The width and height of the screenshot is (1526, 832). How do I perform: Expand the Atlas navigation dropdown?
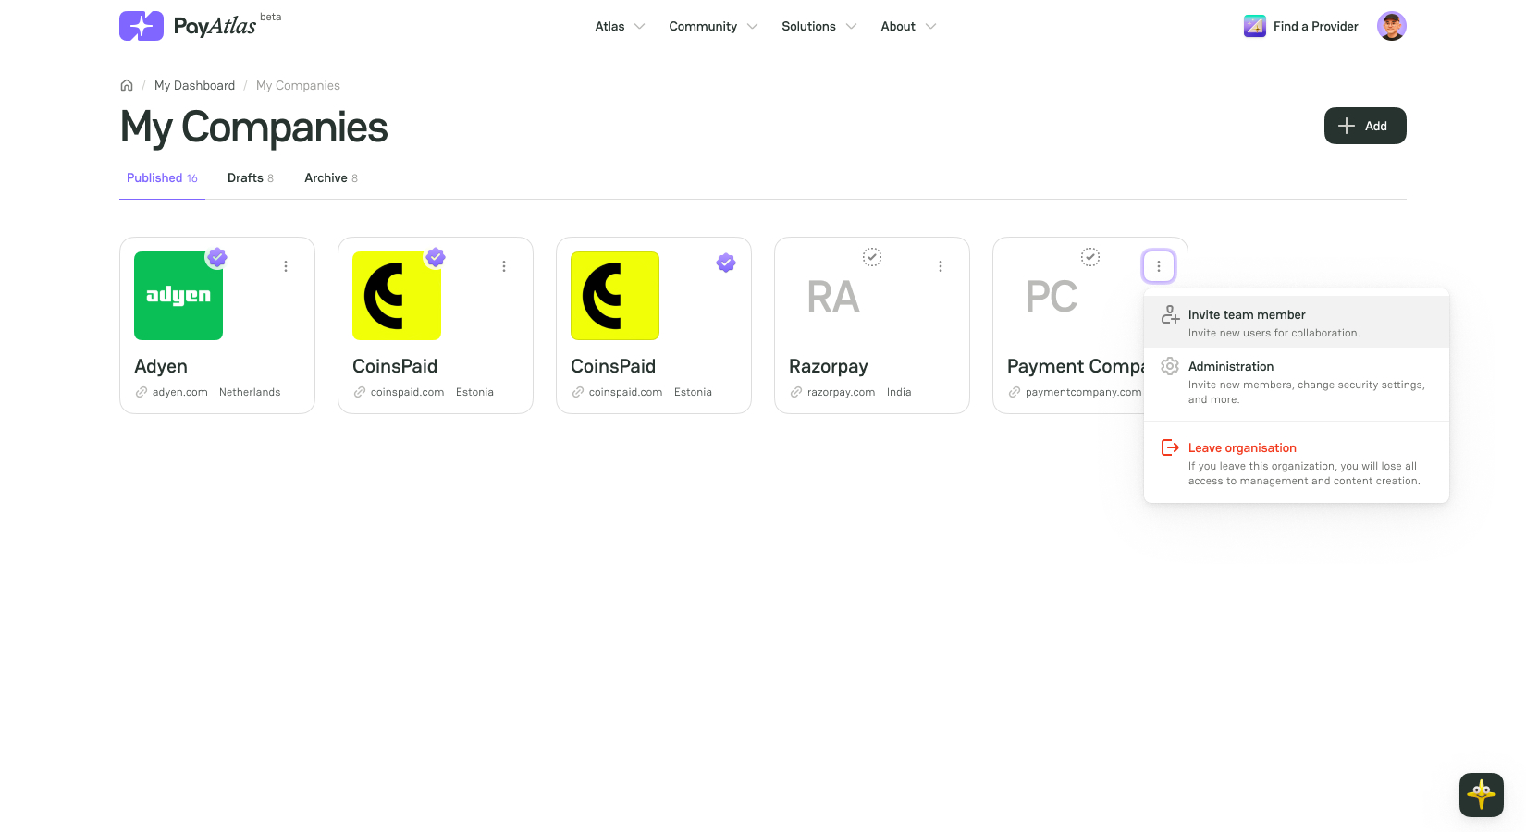point(620,26)
